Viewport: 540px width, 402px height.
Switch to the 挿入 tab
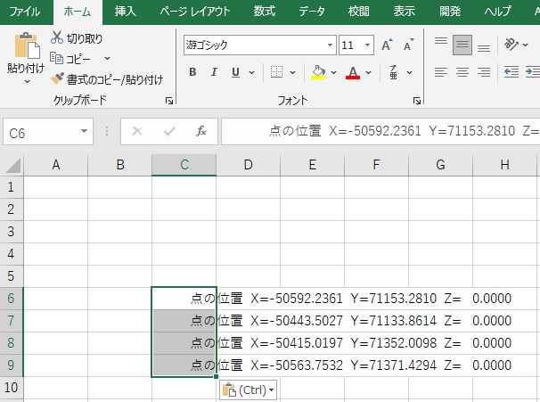126,12
